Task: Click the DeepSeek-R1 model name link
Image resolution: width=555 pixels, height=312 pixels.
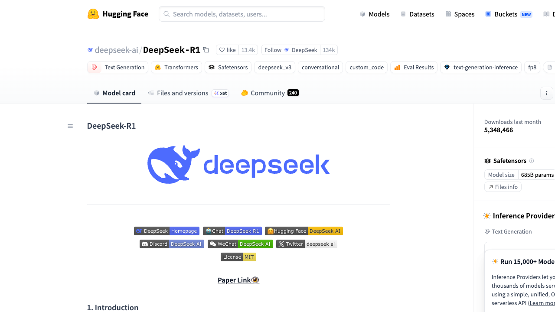Action: pyautogui.click(x=172, y=50)
